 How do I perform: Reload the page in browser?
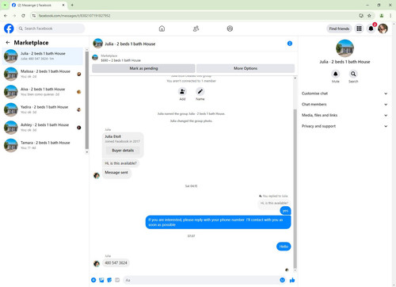23,16
